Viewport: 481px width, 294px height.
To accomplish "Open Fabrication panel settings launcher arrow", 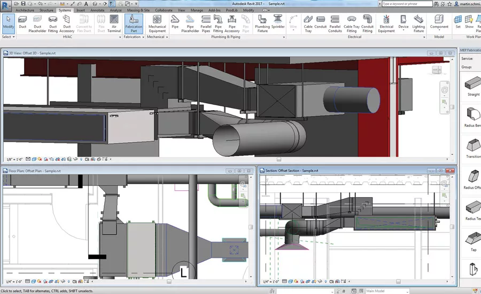I will [x=143, y=37].
